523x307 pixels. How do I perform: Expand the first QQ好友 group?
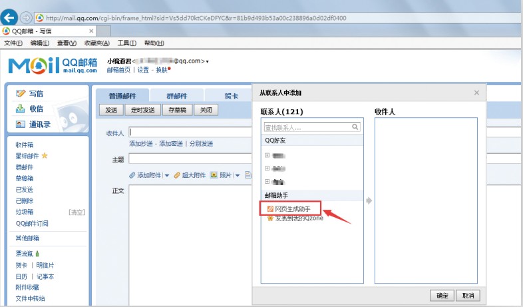(x=267, y=156)
